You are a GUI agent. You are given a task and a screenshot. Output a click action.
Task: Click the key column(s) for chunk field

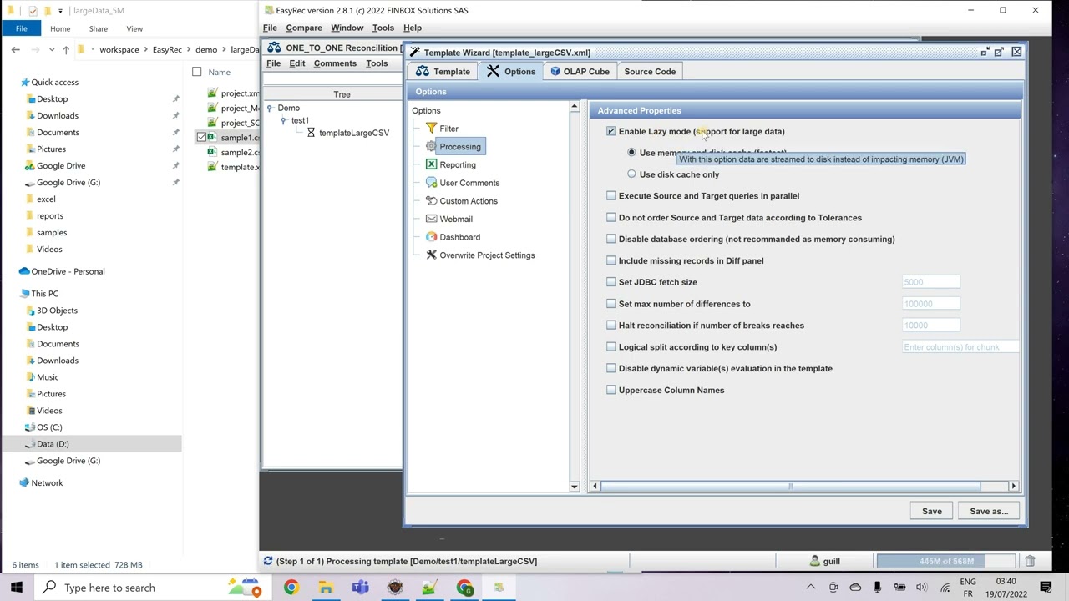point(960,347)
